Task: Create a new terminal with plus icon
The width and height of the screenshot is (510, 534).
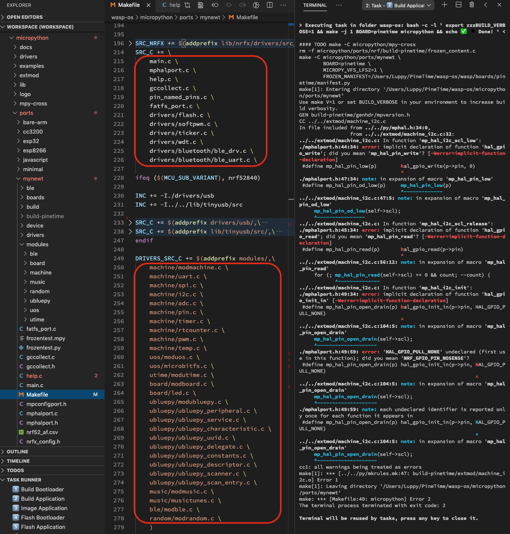Action: click(444, 5)
